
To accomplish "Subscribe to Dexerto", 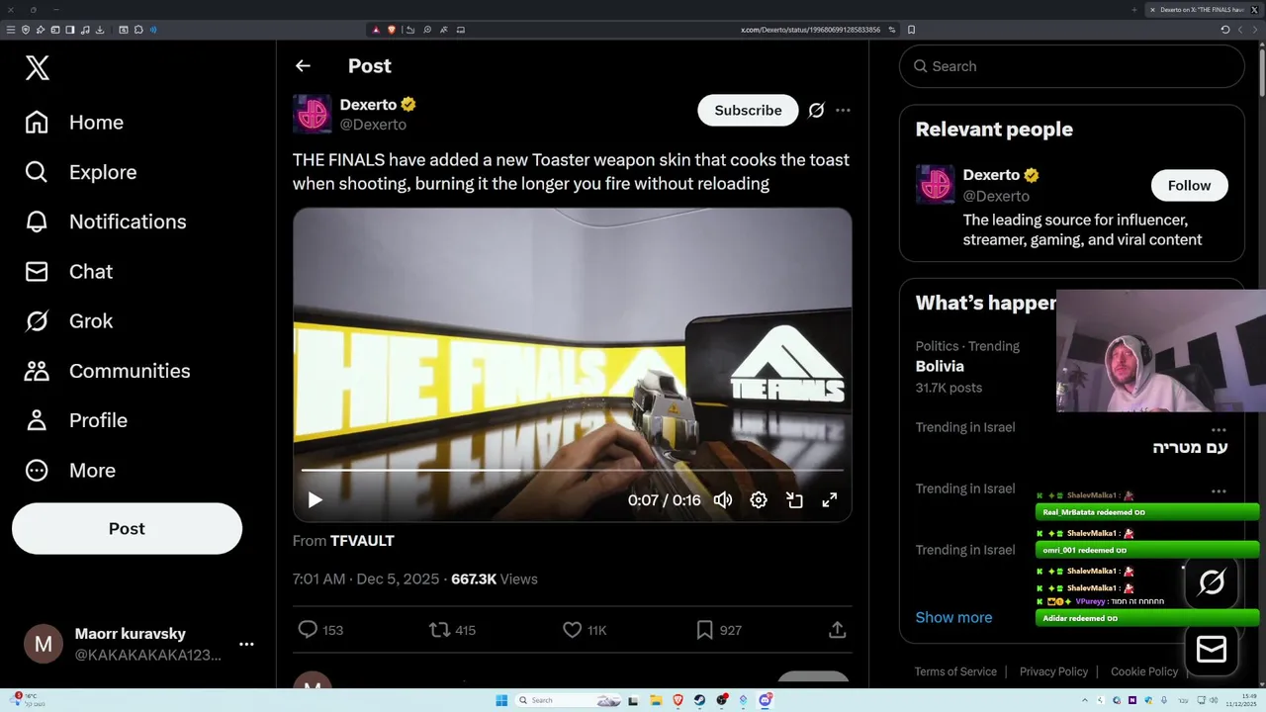I will [x=748, y=110].
